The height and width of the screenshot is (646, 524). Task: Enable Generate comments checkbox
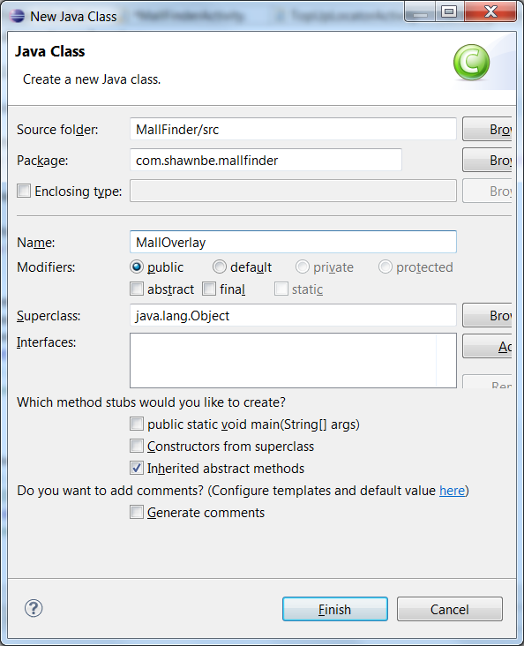tap(137, 512)
